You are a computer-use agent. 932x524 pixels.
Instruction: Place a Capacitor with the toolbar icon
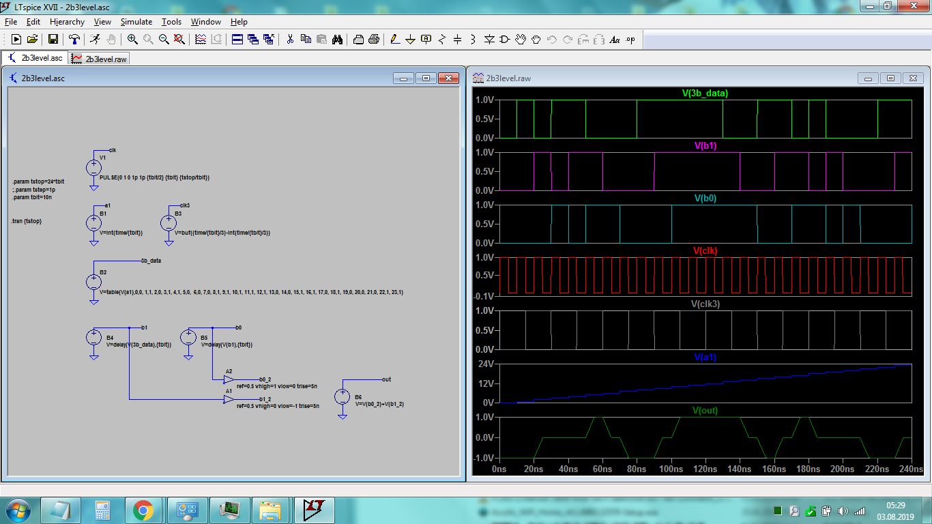(457, 40)
